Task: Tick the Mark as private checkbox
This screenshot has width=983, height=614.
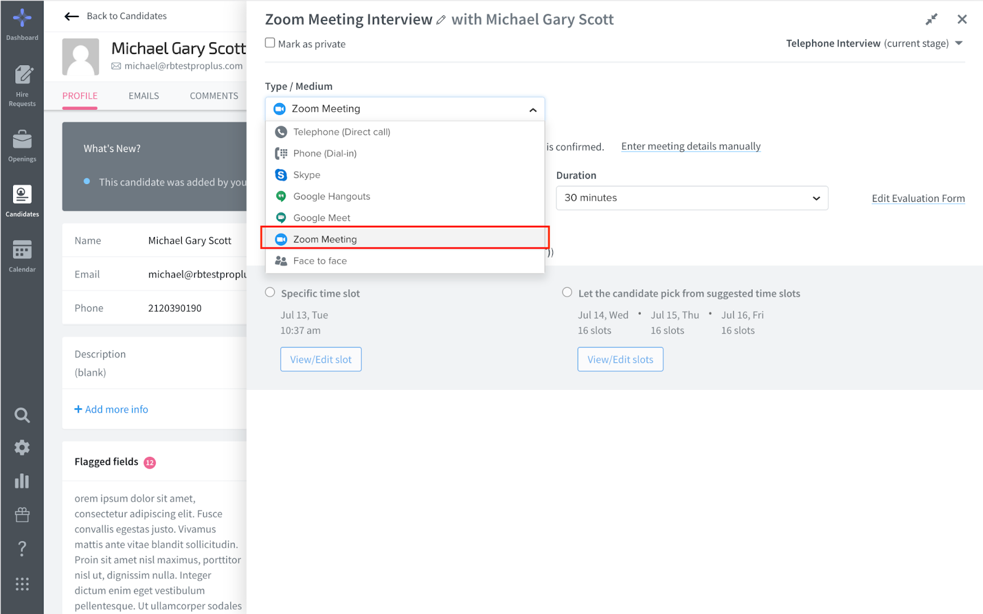Action: [x=270, y=43]
